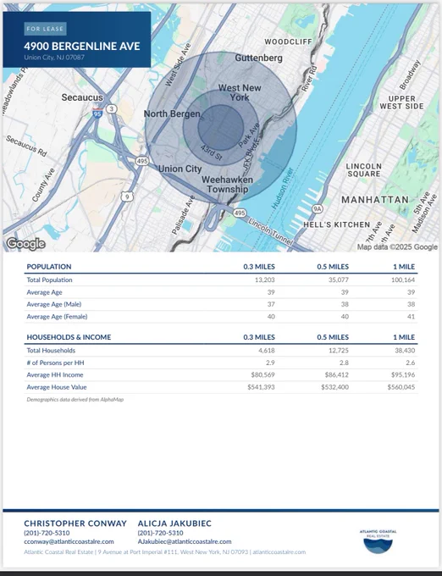442x576 pixels.
Task: Click the Google logo on map
Action: [x=25, y=244]
